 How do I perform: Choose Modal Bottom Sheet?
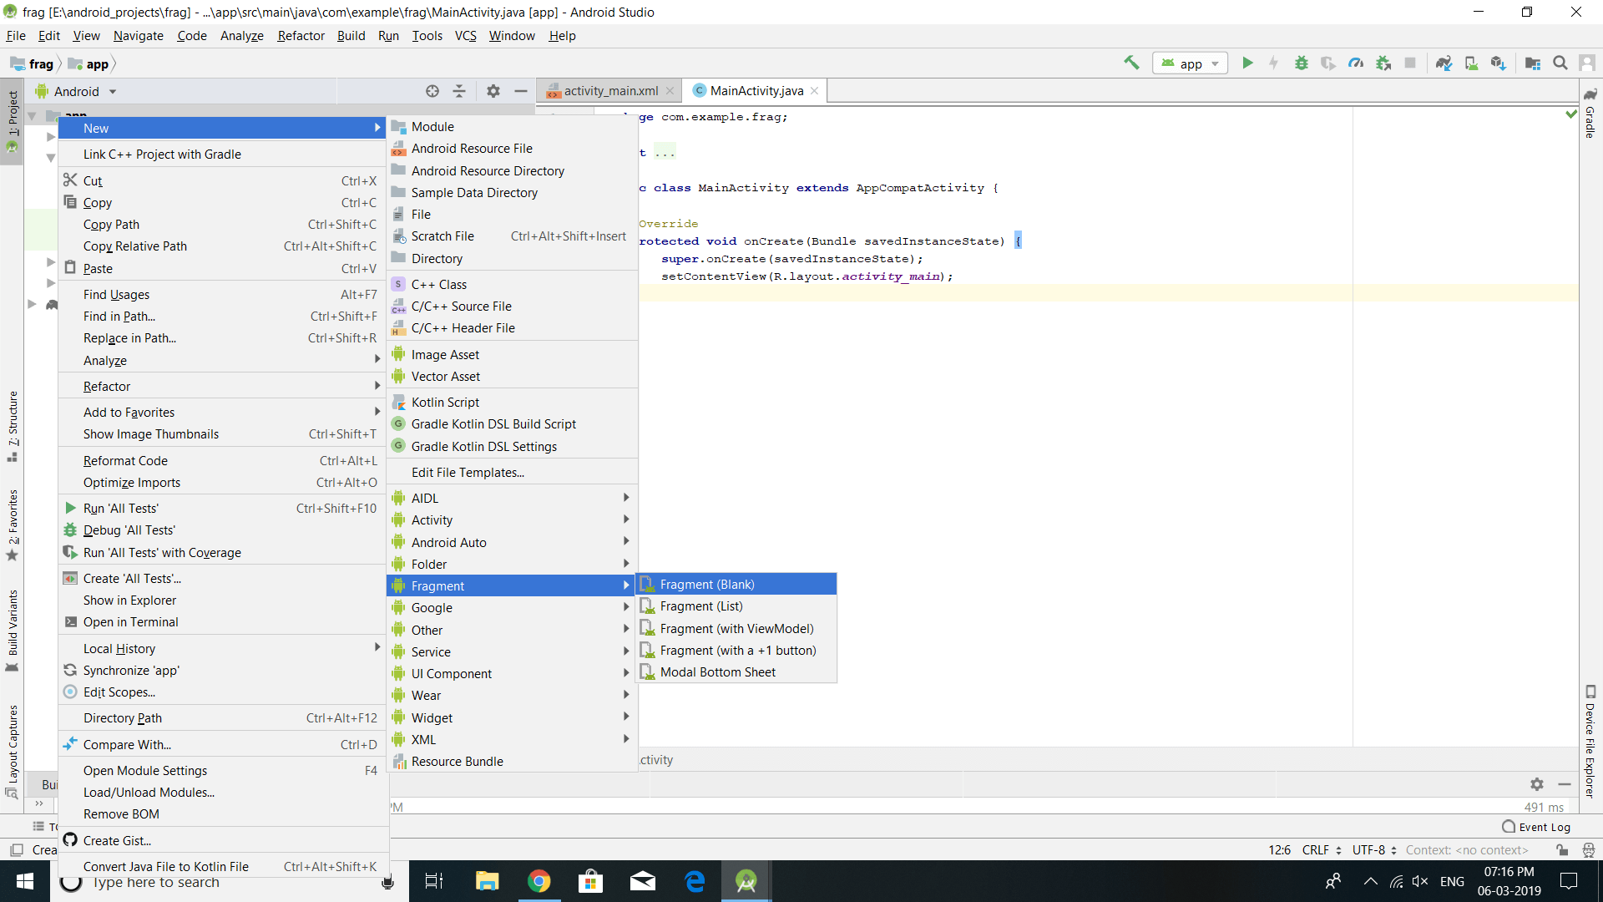[736, 671]
